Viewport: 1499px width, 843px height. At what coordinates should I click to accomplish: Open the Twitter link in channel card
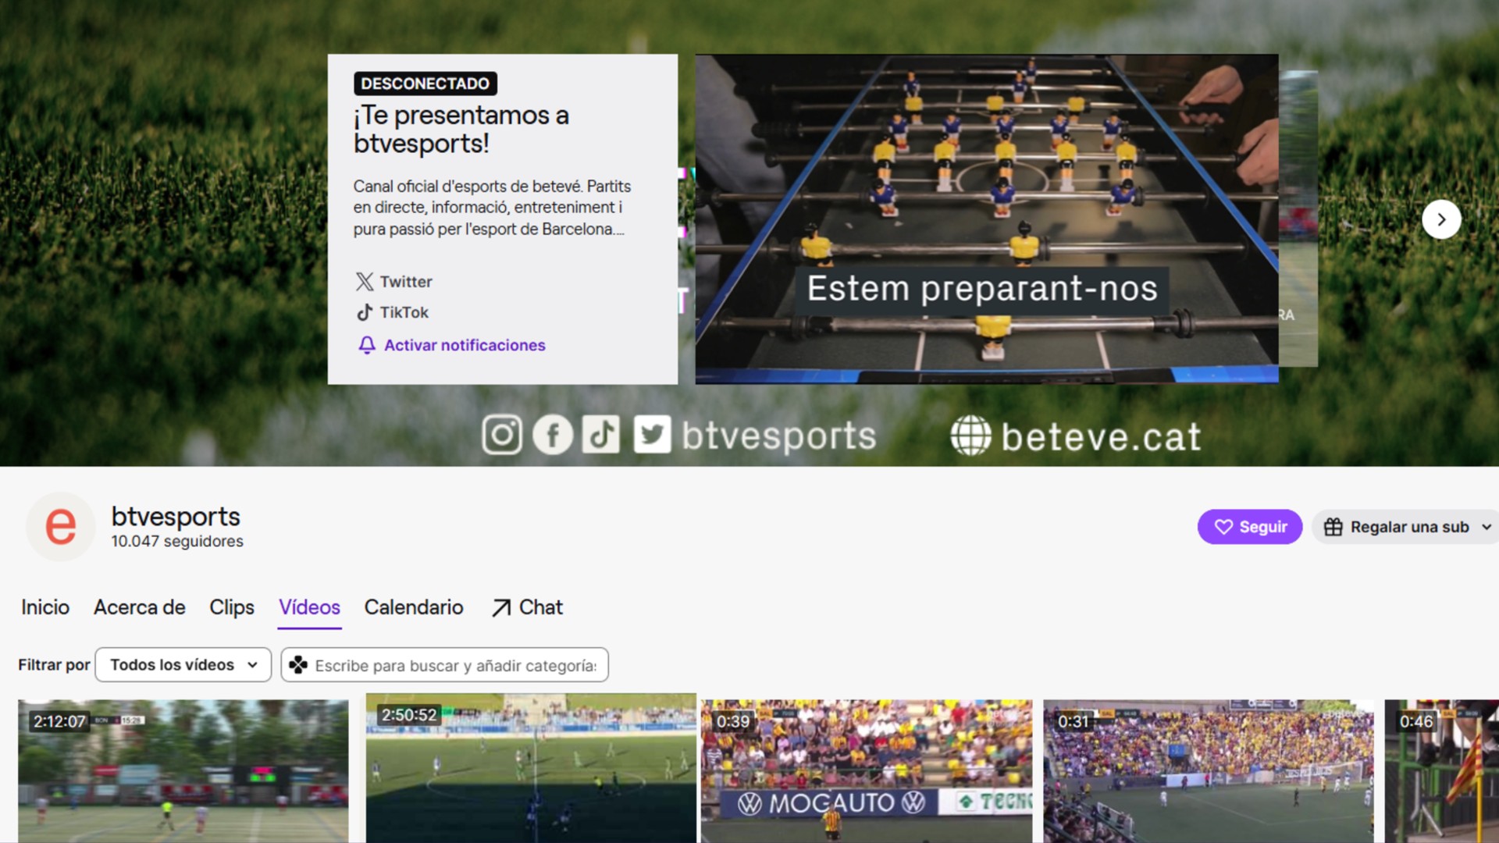[393, 282]
